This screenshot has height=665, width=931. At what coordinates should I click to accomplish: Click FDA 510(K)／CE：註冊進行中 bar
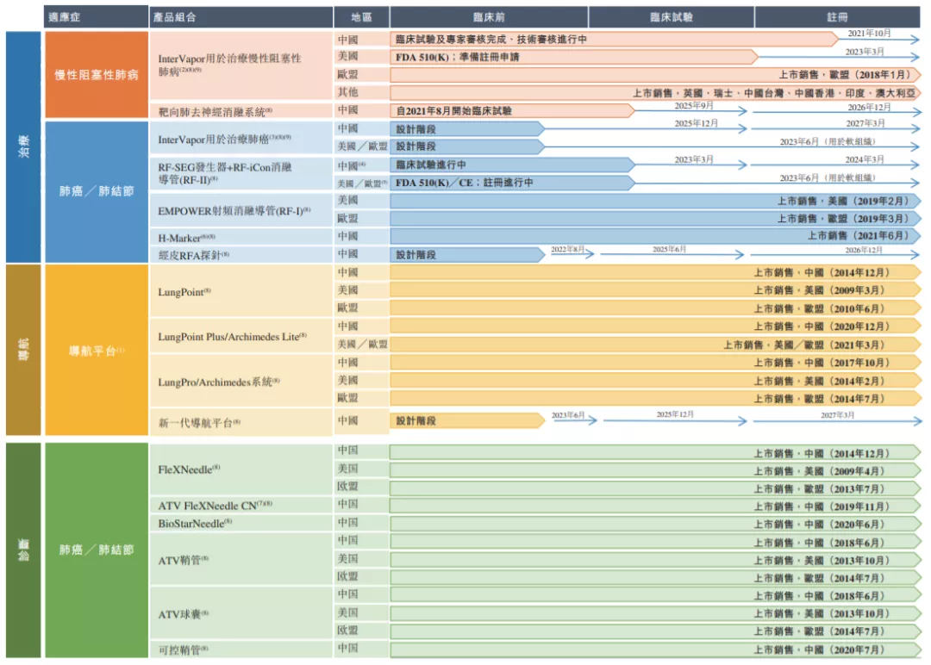pyautogui.click(x=512, y=182)
